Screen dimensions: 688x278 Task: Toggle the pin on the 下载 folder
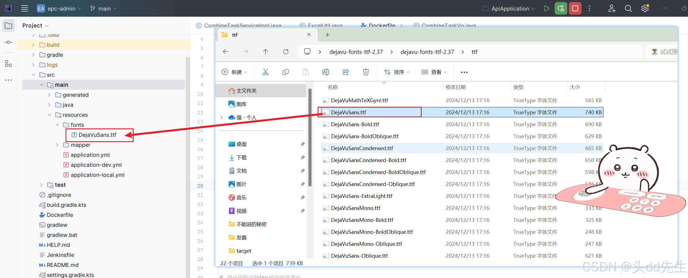(x=303, y=157)
